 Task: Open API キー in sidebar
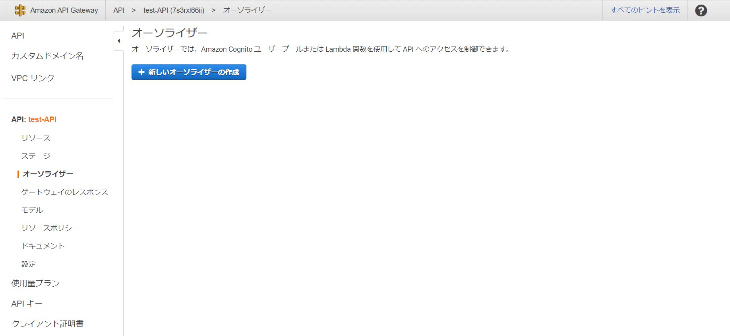tap(27, 303)
